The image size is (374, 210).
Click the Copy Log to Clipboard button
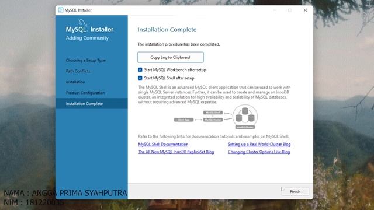tap(170, 57)
